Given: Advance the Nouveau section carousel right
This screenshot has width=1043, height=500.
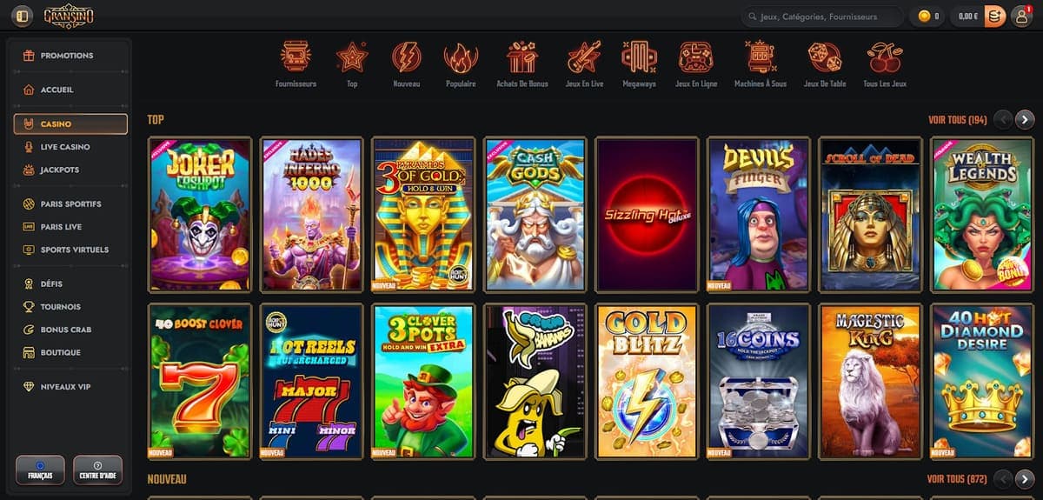Looking at the screenshot, I should coord(1026,478).
